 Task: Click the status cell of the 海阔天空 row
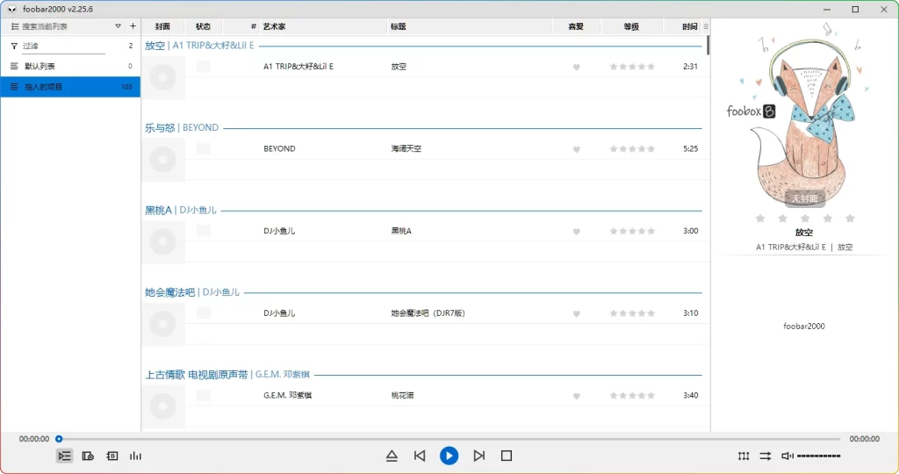(204, 148)
